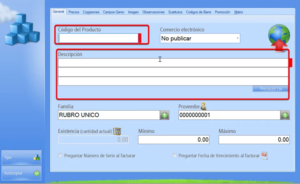Focus the Código del Producto input field
This screenshot has height=184, width=300.
tap(98, 38)
